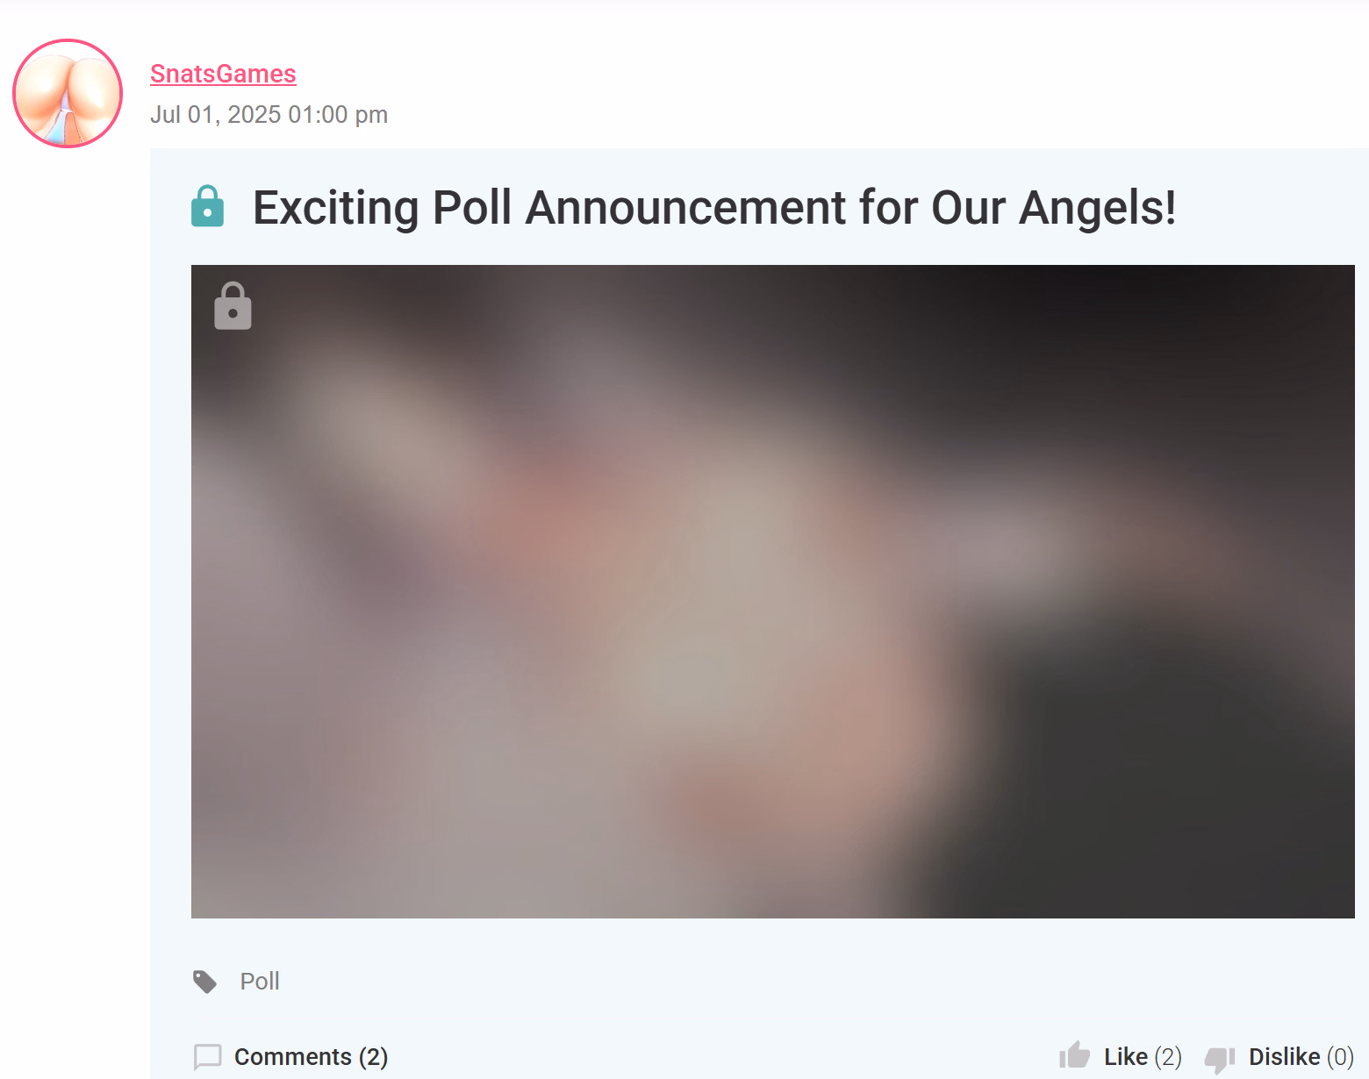1369x1079 pixels.
Task: Click the word Angels! in the heading
Action: [x=1097, y=209]
